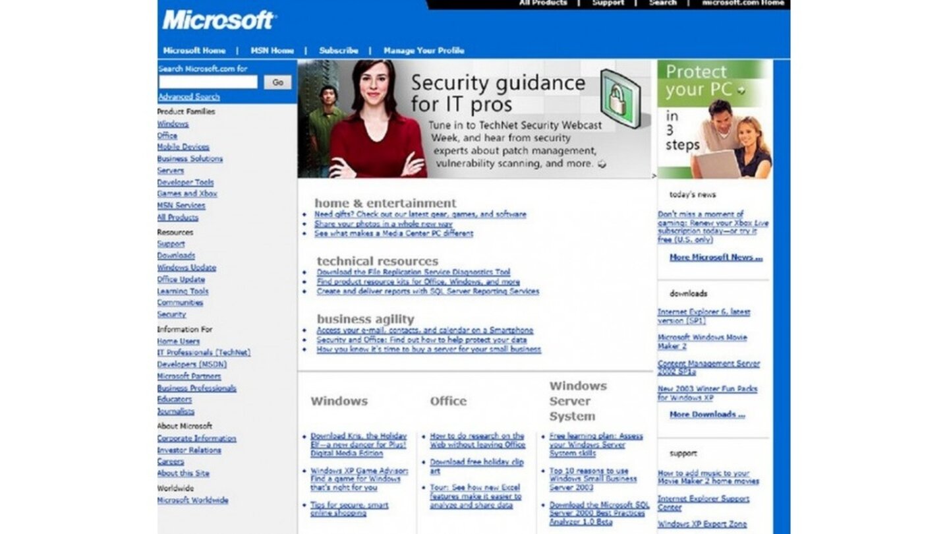The image size is (949, 534).
Task: Open Create and deliver reports with SQL Server link
Action: [428, 291]
